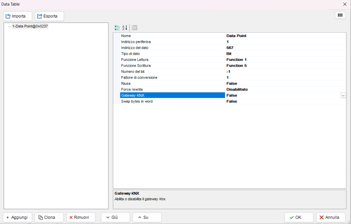The image size is (351, 224).
Task: Click the Esporta button
Action: [x=49, y=16]
